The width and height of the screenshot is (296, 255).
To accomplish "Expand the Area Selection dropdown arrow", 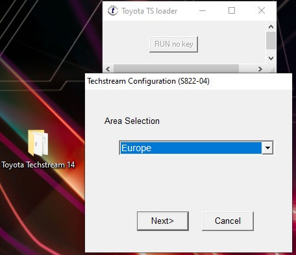I will click(x=267, y=148).
